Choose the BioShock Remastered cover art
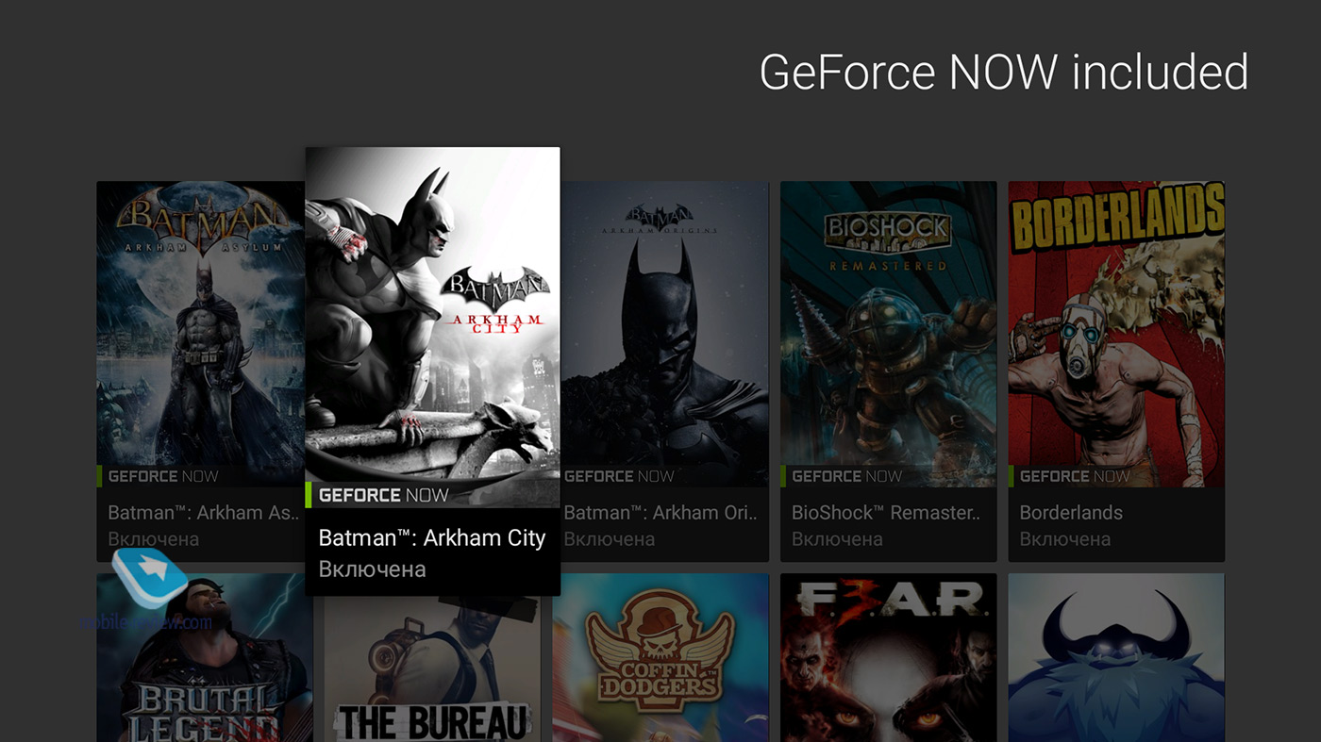 (888, 321)
